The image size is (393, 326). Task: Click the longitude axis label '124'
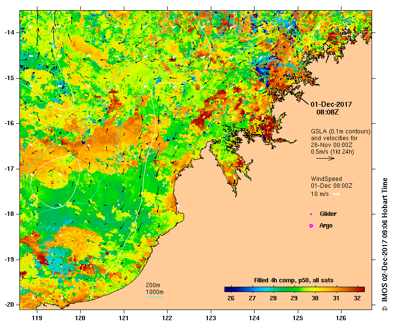click(x=254, y=318)
